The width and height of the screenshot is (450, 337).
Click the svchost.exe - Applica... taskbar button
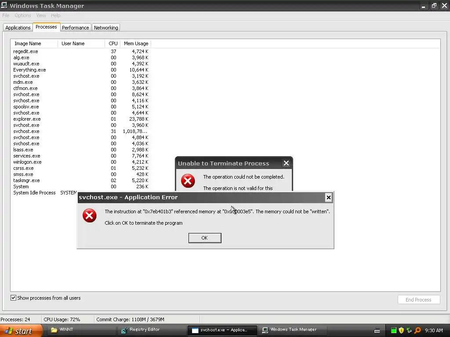tap(221, 330)
